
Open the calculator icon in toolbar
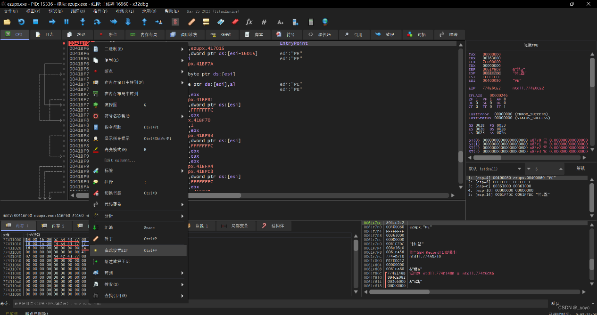point(310,22)
